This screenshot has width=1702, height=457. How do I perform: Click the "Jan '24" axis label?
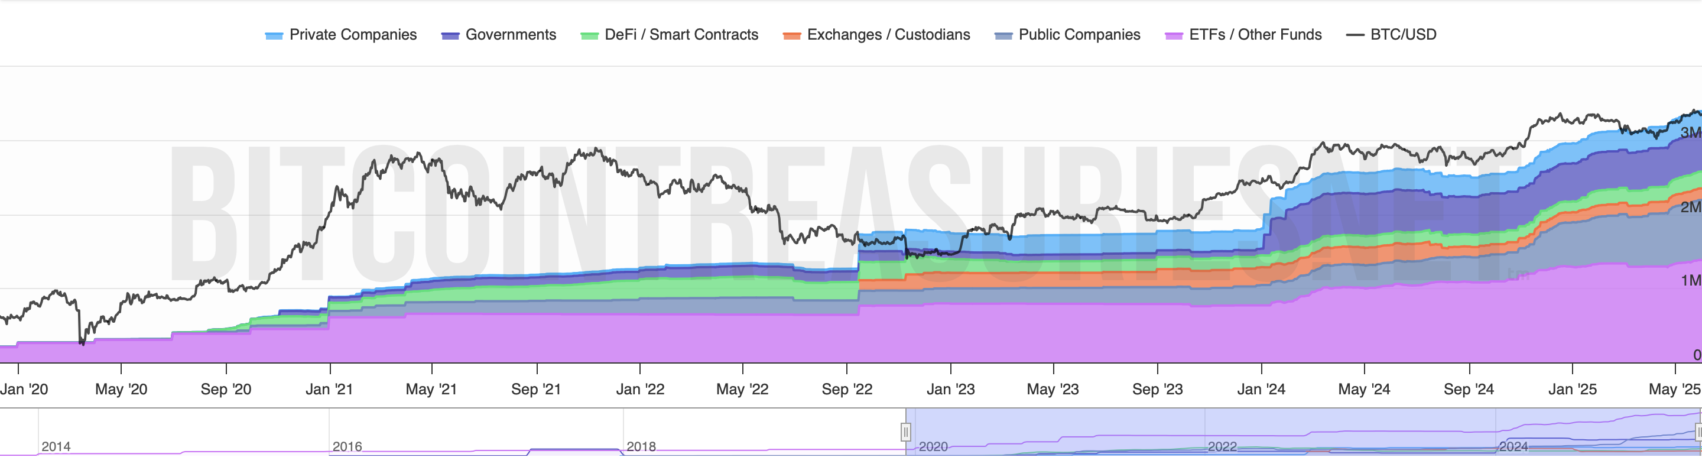point(1261,389)
